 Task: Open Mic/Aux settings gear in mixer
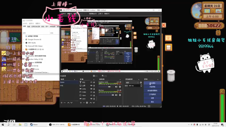120,95
